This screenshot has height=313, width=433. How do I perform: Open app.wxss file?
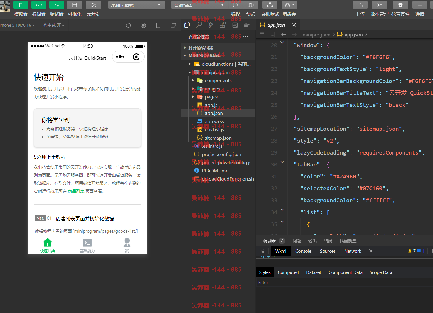218,121
